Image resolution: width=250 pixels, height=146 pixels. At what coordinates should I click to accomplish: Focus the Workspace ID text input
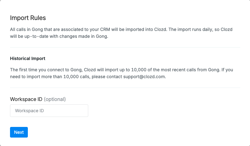49,111
